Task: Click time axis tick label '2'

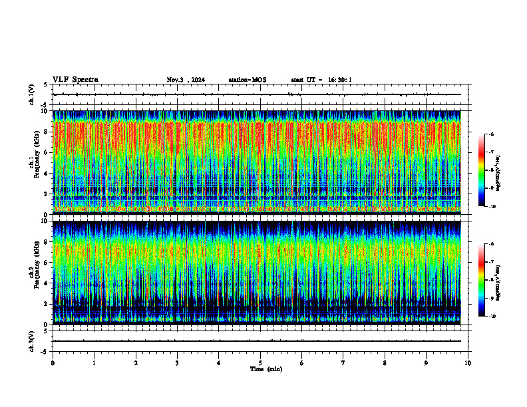Action: [136, 363]
